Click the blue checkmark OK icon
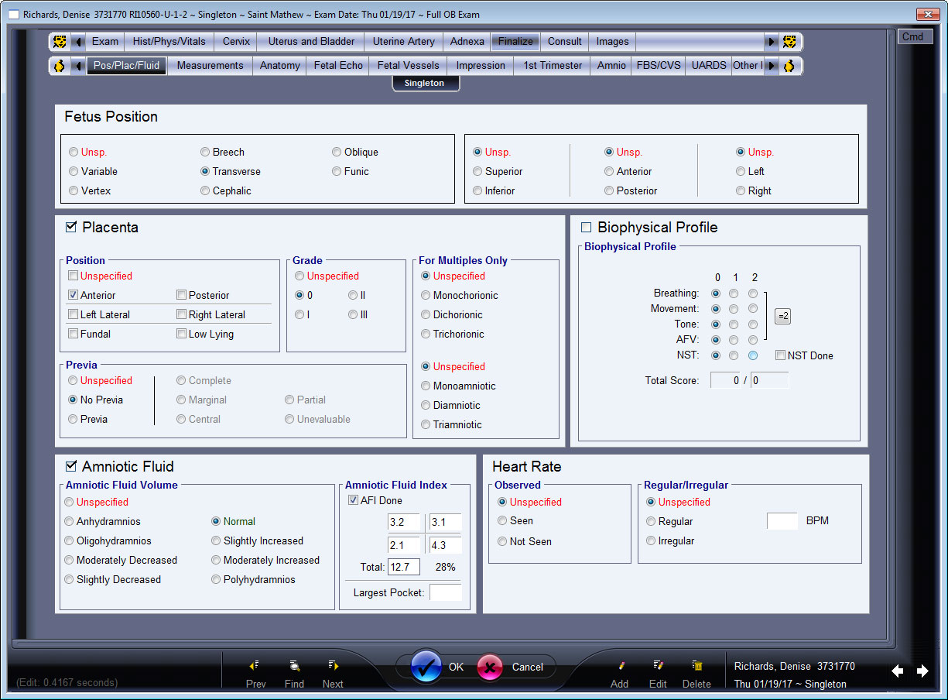This screenshot has width=948, height=700. click(x=426, y=667)
